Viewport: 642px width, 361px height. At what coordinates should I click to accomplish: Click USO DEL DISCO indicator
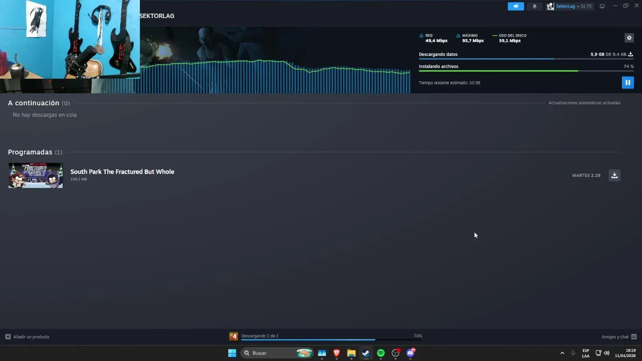click(510, 38)
